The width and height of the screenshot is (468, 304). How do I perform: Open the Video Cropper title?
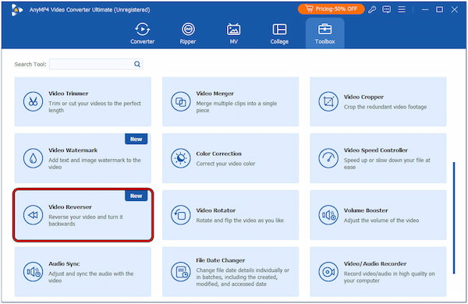click(363, 97)
